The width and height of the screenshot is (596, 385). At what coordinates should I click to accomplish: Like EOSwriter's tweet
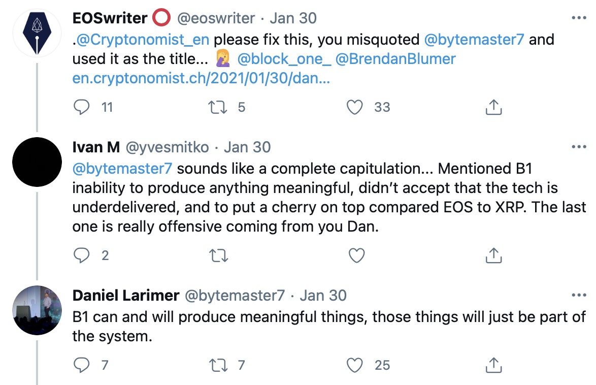pos(356,107)
